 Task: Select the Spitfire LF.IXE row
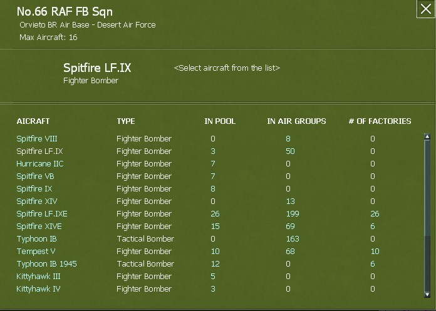(42, 214)
